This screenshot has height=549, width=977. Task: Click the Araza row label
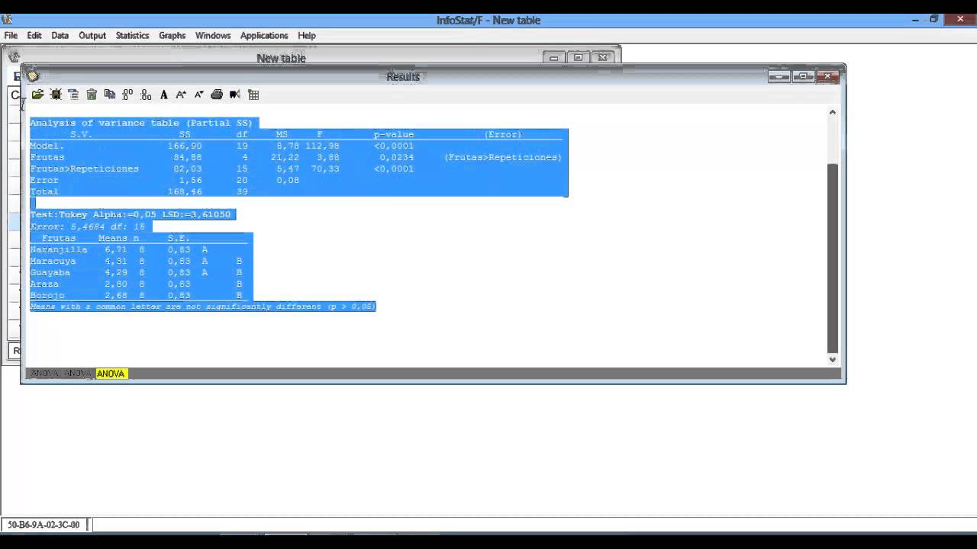click(44, 284)
